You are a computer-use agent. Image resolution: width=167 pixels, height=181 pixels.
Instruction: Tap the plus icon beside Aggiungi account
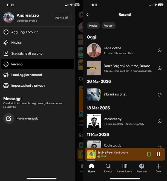pyautogui.click(x=6, y=32)
